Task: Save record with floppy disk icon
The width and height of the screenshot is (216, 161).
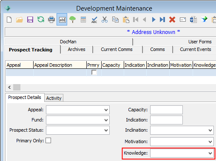Action: [30, 20]
